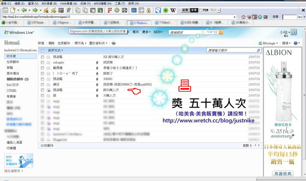306x181 pixels.
Task: Open the red F font icon
Action: [109, 10]
